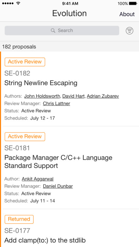Open author David Hart's profile
This screenshot has width=139, height=247.
(x=73, y=96)
